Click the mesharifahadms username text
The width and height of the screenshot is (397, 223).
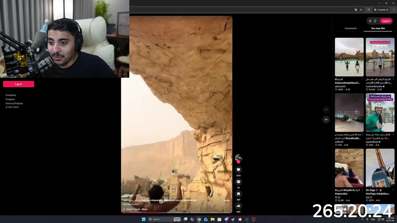tap(374, 86)
